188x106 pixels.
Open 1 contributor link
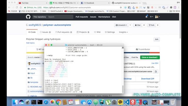tap(143, 49)
